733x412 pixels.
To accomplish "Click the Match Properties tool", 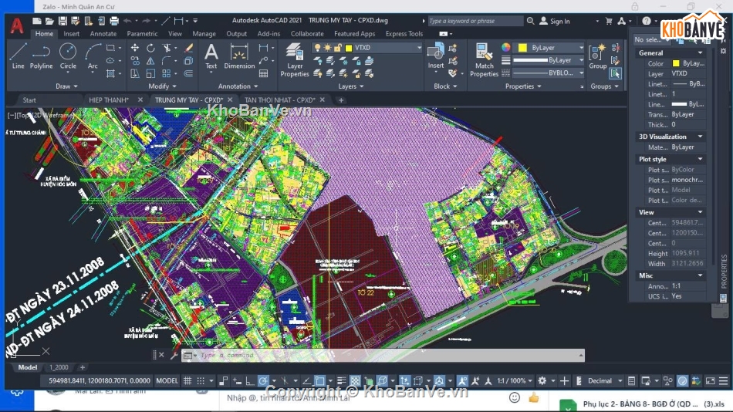I will pyautogui.click(x=484, y=59).
